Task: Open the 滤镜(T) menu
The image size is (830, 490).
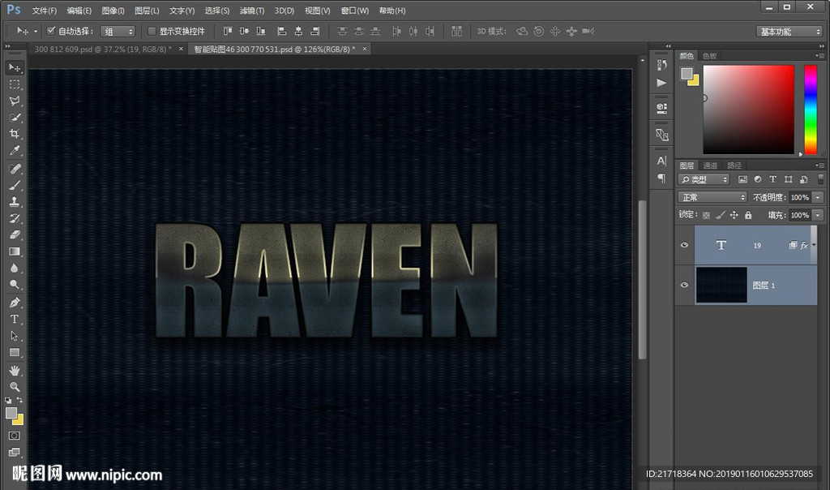Action: pos(252,11)
